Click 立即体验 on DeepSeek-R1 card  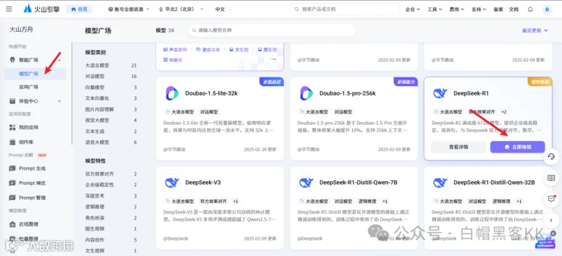[518, 146]
